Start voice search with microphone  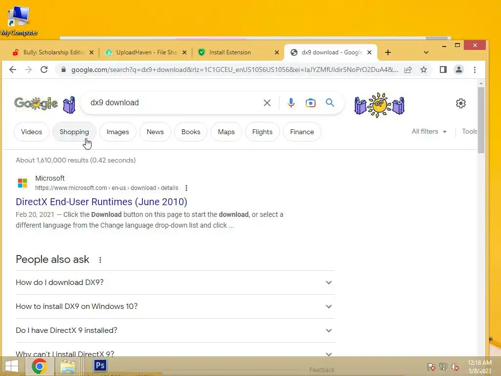[291, 103]
